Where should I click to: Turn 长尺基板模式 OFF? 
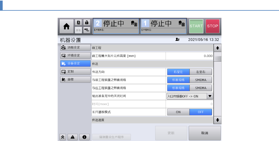coord(201,112)
